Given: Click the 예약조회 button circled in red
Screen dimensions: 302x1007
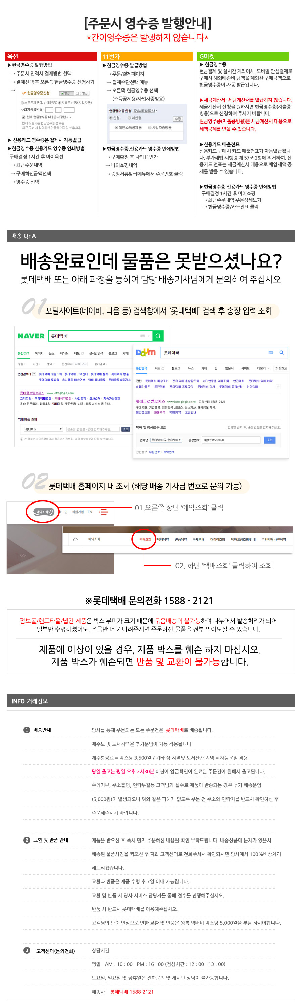Looking at the screenshot, I should [x=43, y=512].
